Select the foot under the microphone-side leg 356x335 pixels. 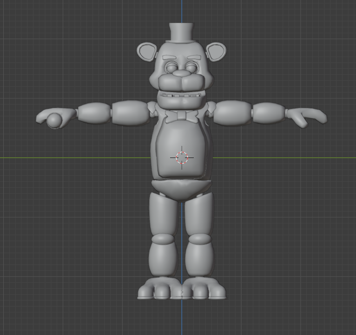pyautogui.click(x=160, y=288)
